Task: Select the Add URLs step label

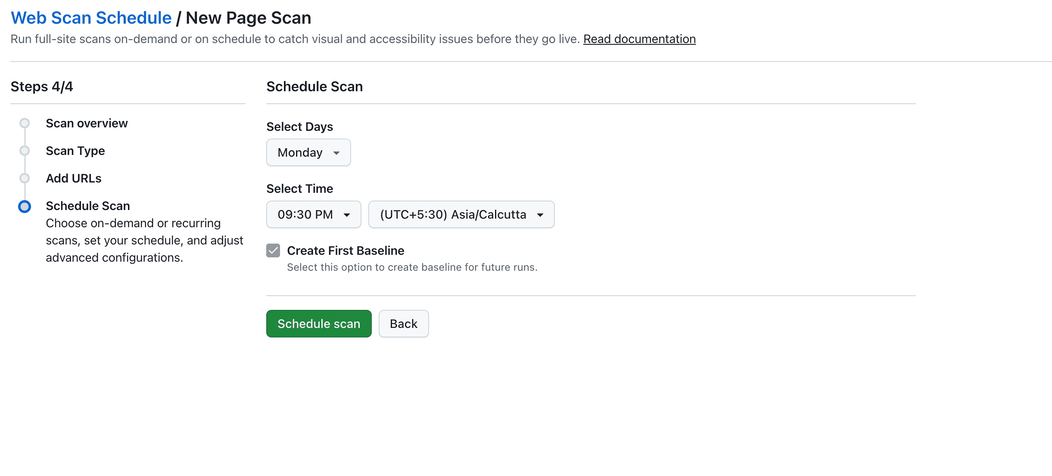Action: point(74,178)
